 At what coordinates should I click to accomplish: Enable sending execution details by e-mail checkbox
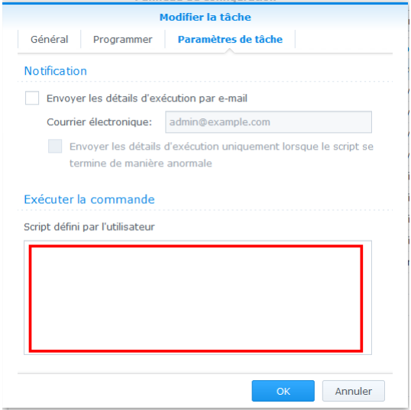[x=32, y=98]
